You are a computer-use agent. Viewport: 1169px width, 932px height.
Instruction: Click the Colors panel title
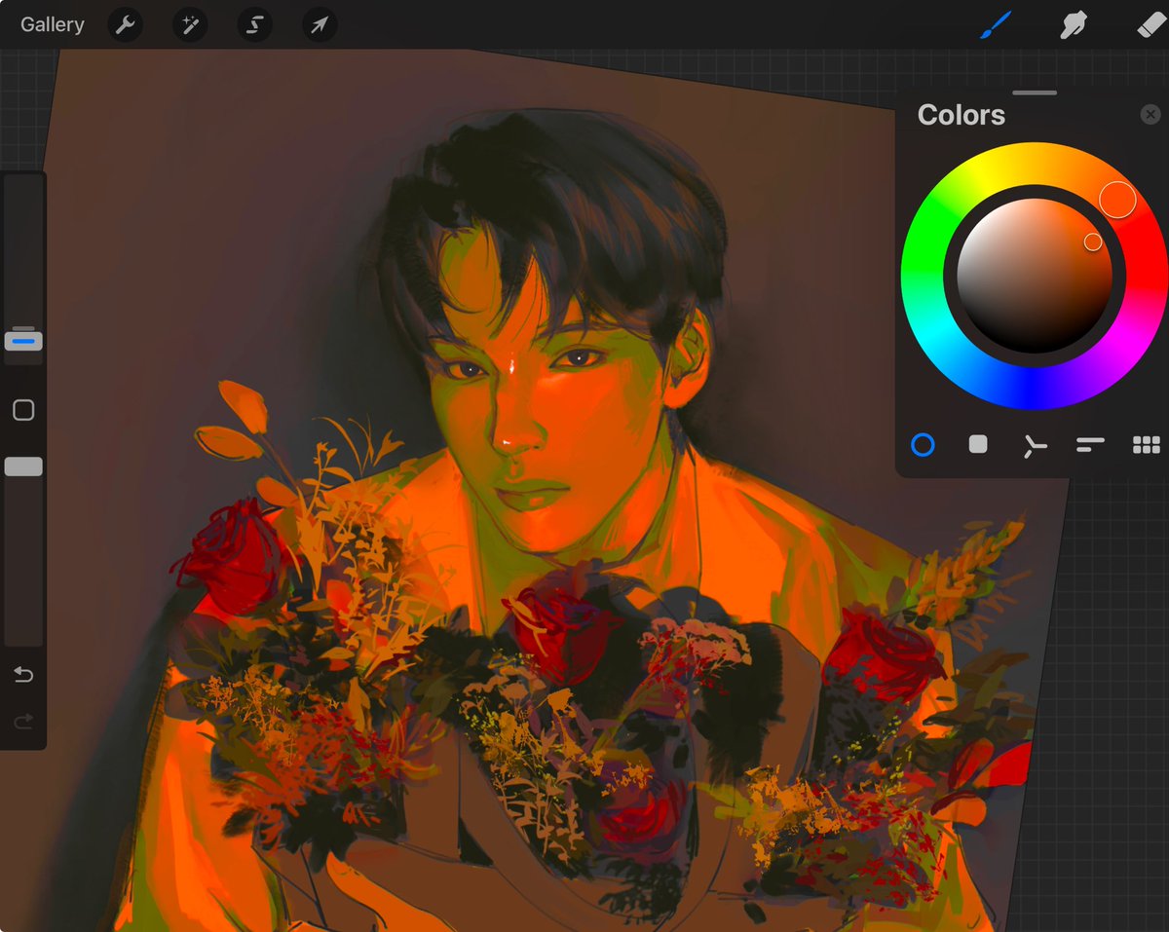click(x=961, y=115)
